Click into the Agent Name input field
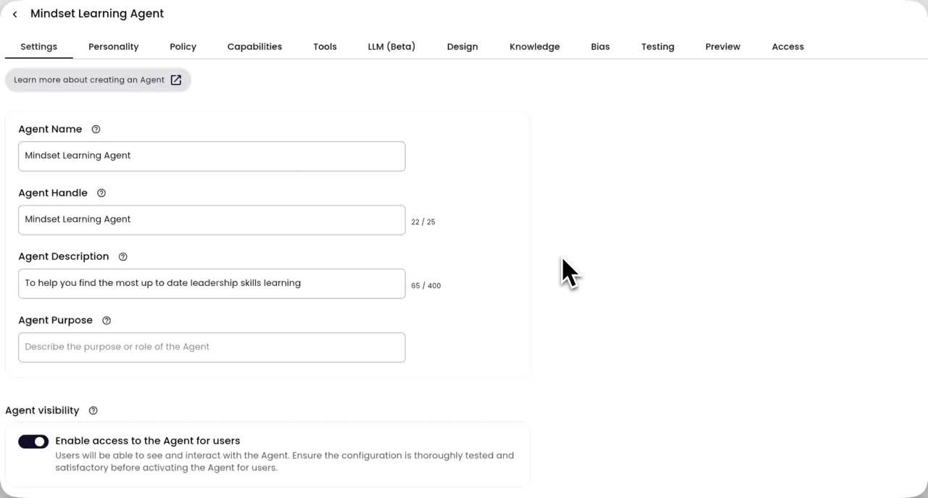928x498 pixels. (x=212, y=156)
